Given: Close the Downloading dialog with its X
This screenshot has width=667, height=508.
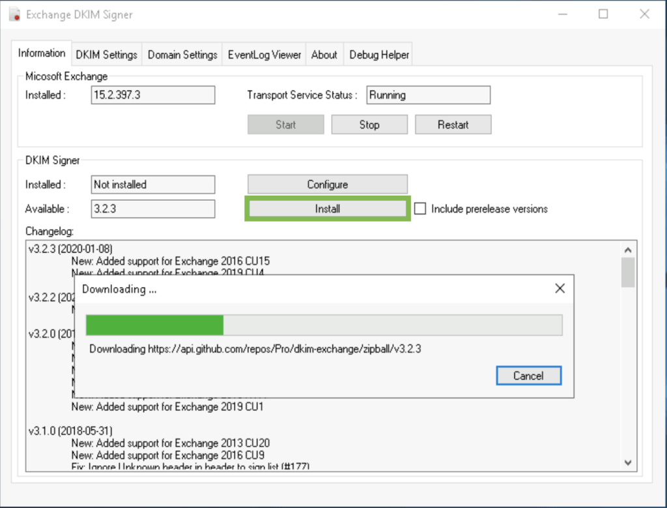Looking at the screenshot, I should (x=559, y=288).
